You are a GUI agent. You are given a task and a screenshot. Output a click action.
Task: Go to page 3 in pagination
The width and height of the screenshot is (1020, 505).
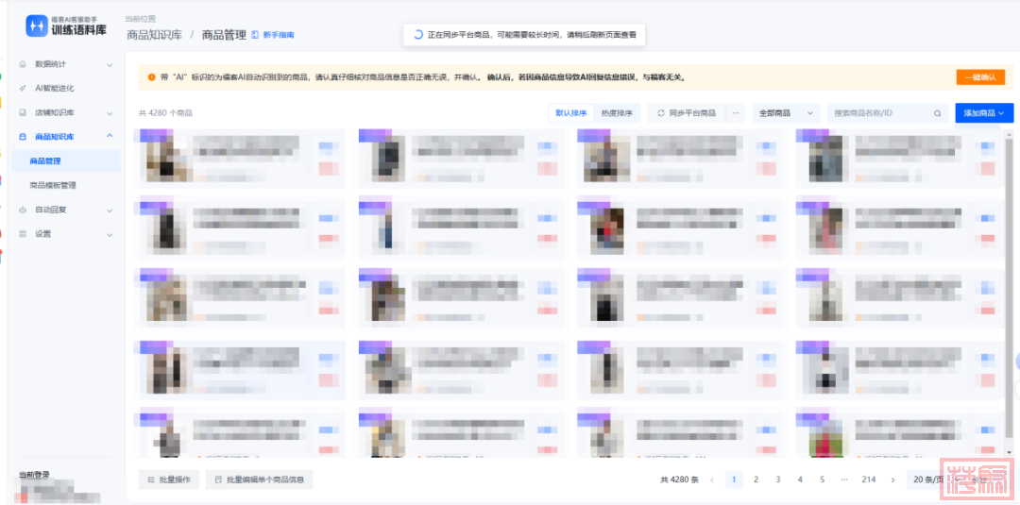tap(777, 480)
